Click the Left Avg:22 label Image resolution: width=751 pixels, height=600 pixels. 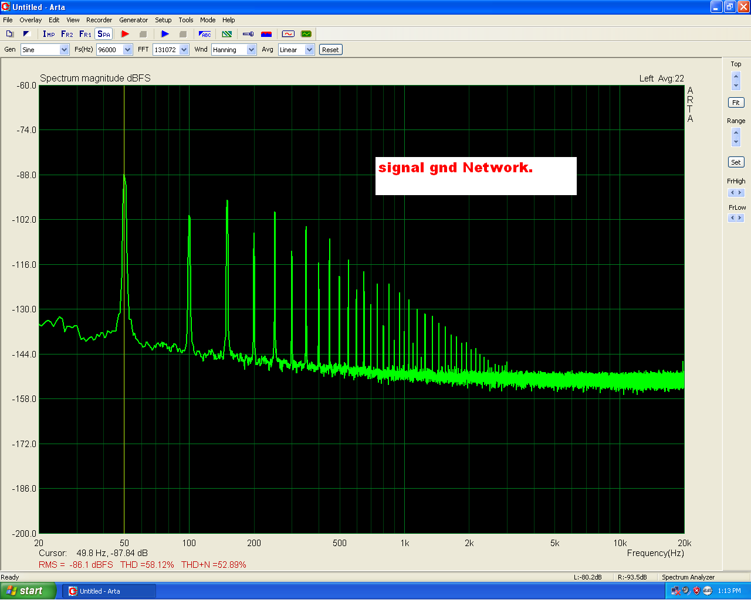point(662,79)
